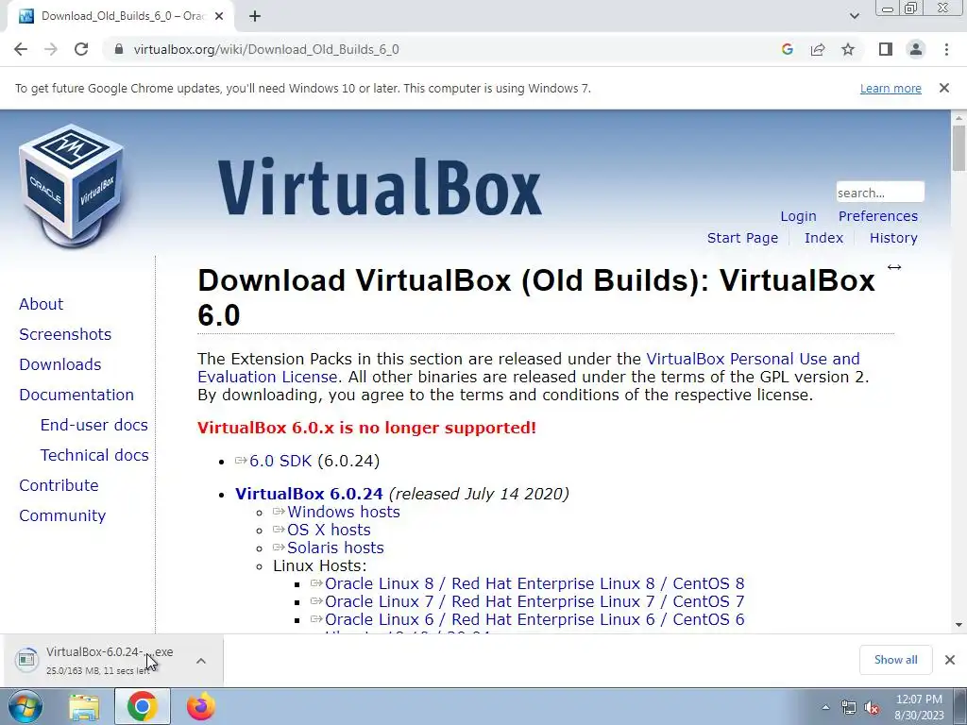Dismiss the Chrome update notification bar
Image resolution: width=967 pixels, height=725 pixels.
point(944,88)
